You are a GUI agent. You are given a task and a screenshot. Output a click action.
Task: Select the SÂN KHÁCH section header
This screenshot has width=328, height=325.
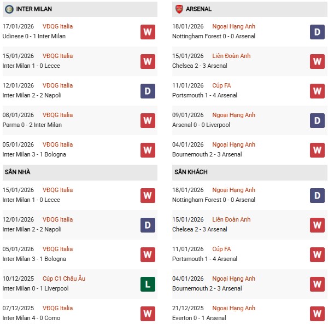191,172
